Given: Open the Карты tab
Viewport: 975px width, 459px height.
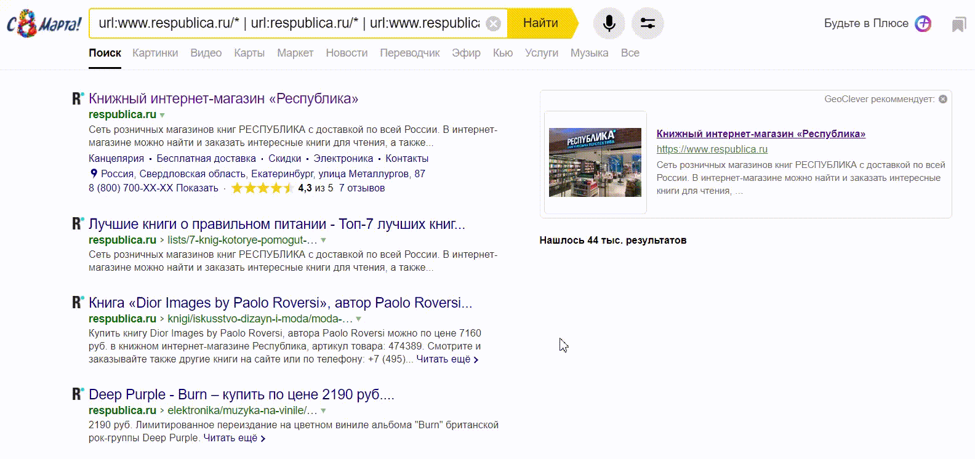Looking at the screenshot, I should pyautogui.click(x=249, y=53).
